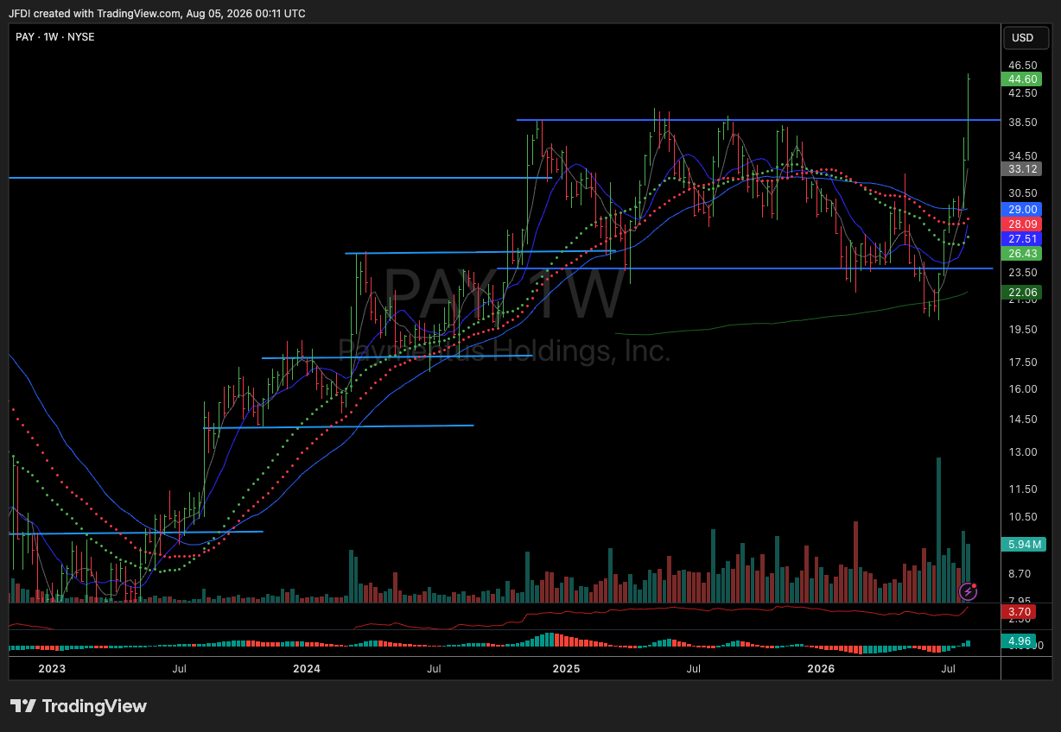
Task: Click the 2025 label on time axis
Action: tap(566, 669)
